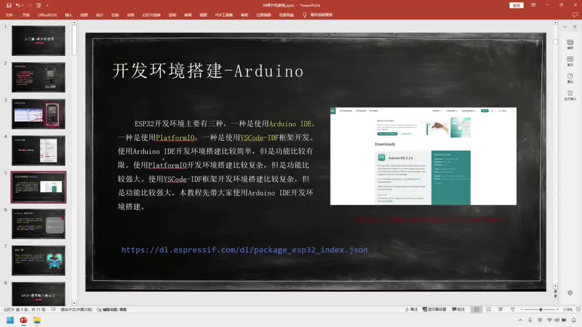Open the 百度网盘 ribbon tab
Image resolution: width=582 pixels, height=327 pixels.
(286, 15)
